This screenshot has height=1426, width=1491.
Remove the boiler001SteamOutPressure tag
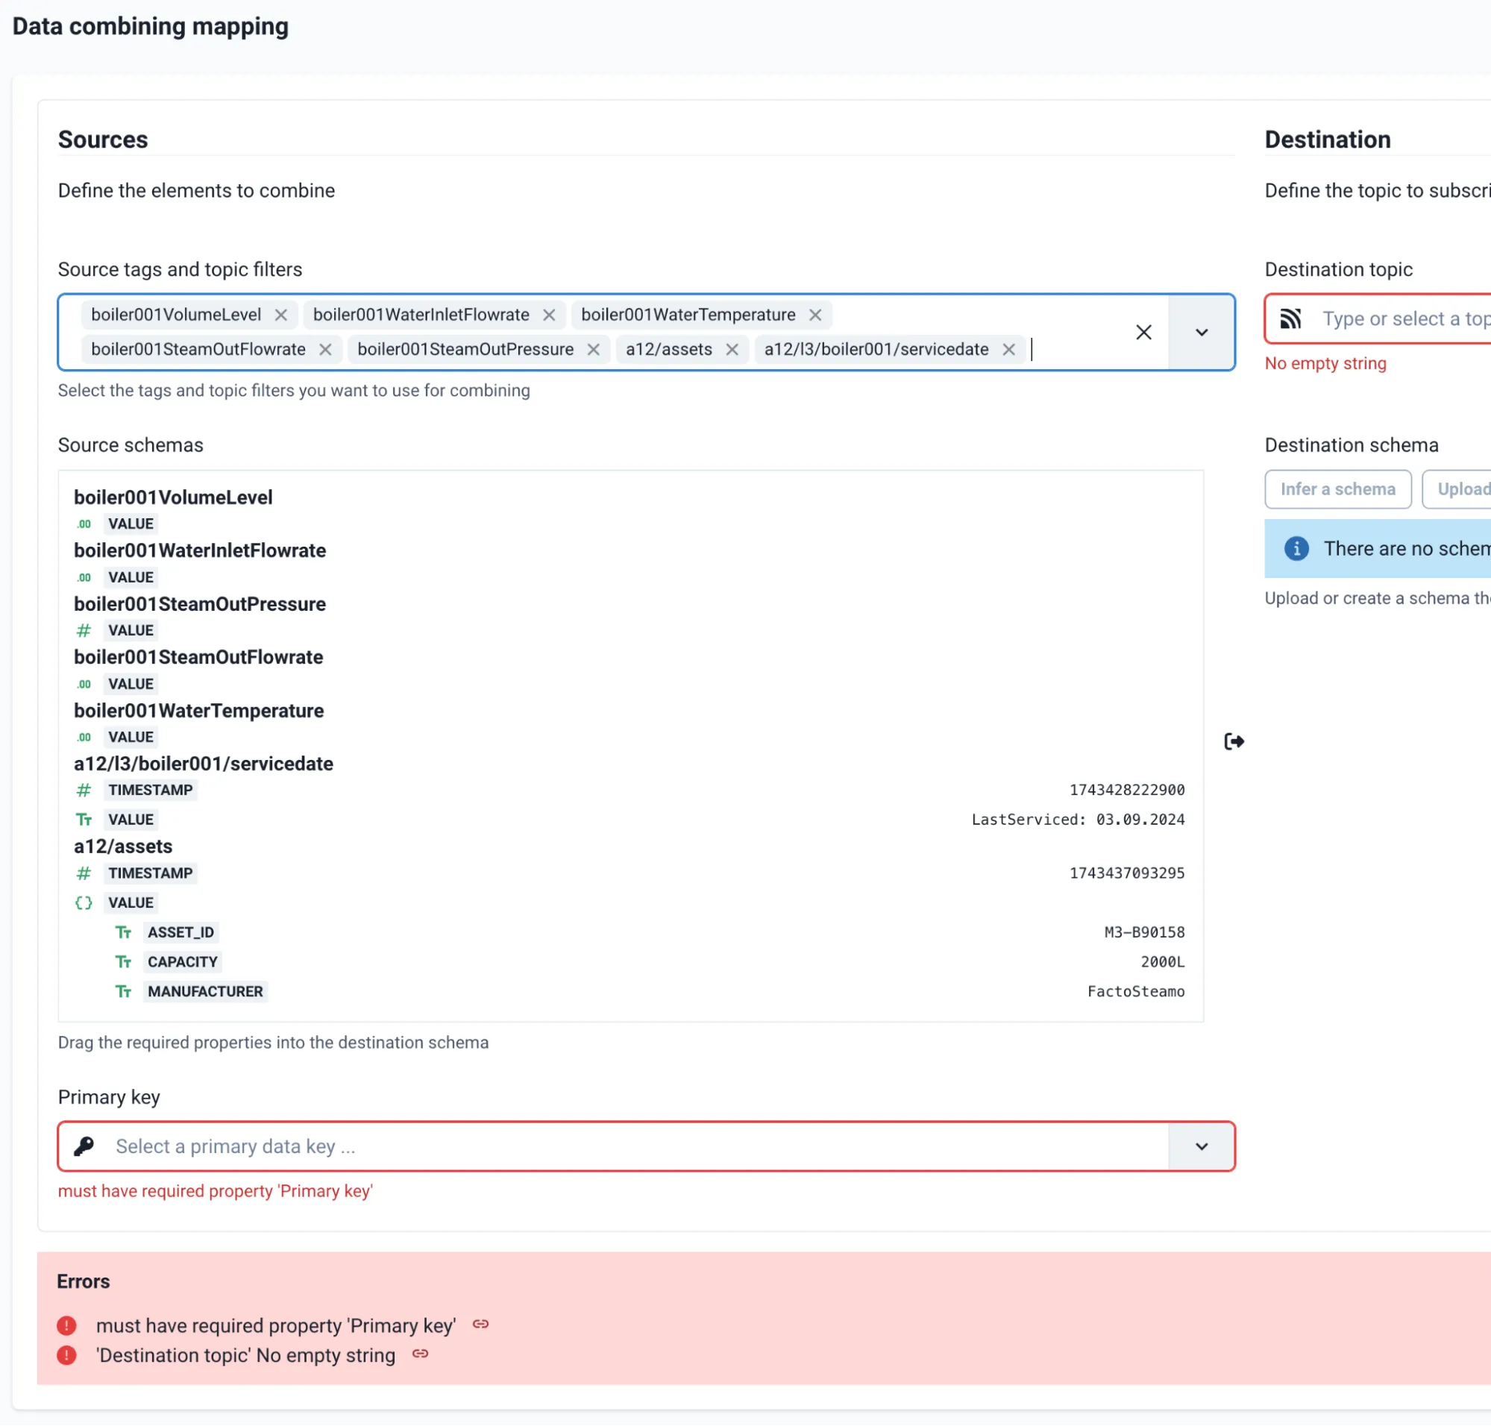pos(594,350)
